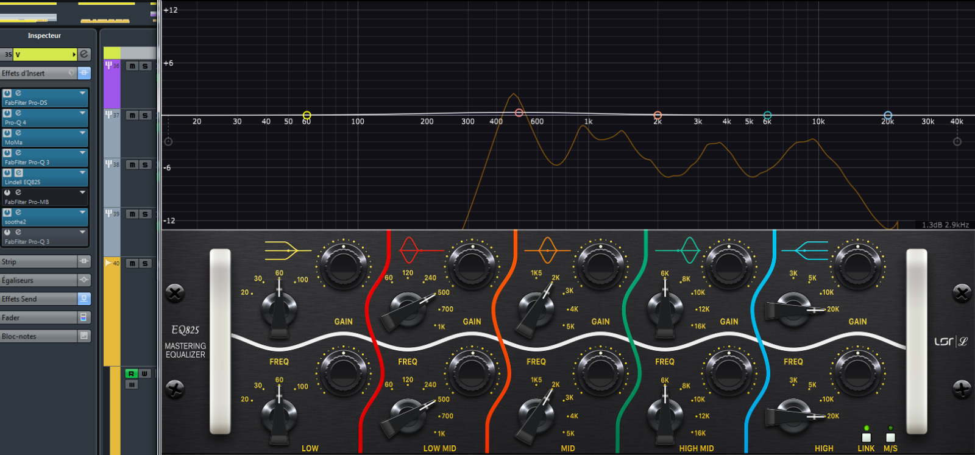Open the MoMa insert editor window
This screenshot has height=455, width=975.
pyautogui.click(x=18, y=133)
